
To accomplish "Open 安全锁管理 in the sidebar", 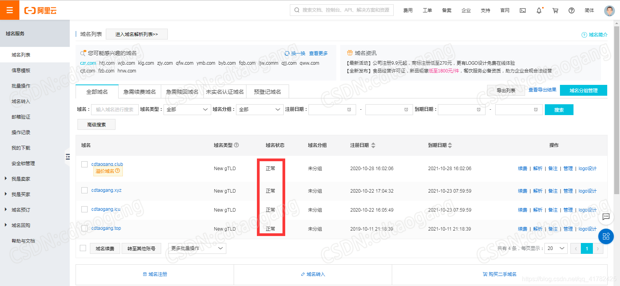I will coord(23,164).
